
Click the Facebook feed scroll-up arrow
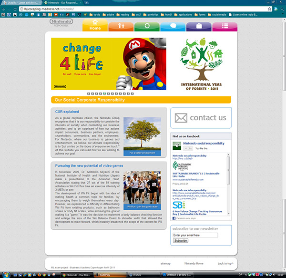point(228,154)
